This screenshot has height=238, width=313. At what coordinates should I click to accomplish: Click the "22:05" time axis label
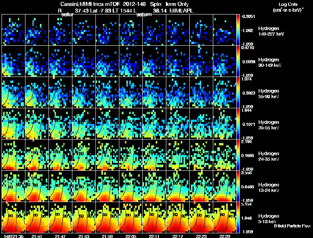pos(131,236)
